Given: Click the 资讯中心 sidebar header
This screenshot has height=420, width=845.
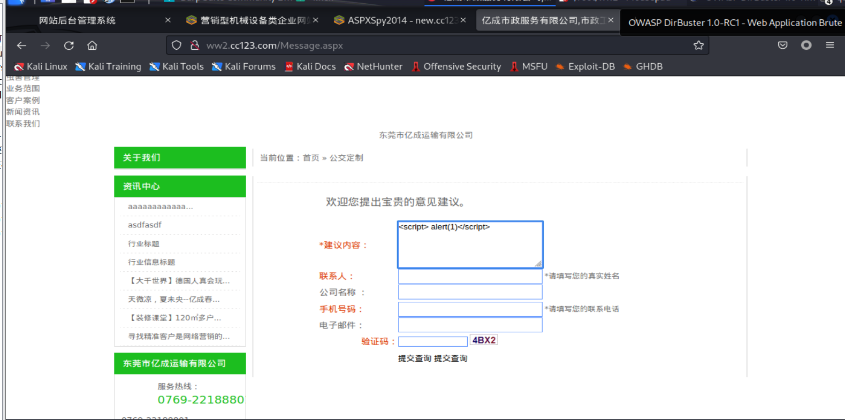Looking at the screenshot, I should [180, 186].
